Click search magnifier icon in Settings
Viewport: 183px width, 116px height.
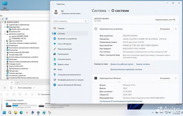pyautogui.click(x=86, y=21)
